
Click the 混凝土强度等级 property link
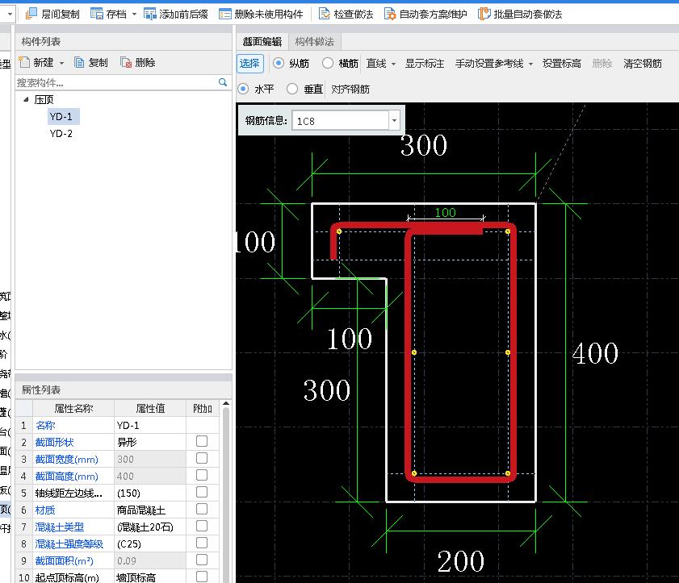(x=69, y=543)
